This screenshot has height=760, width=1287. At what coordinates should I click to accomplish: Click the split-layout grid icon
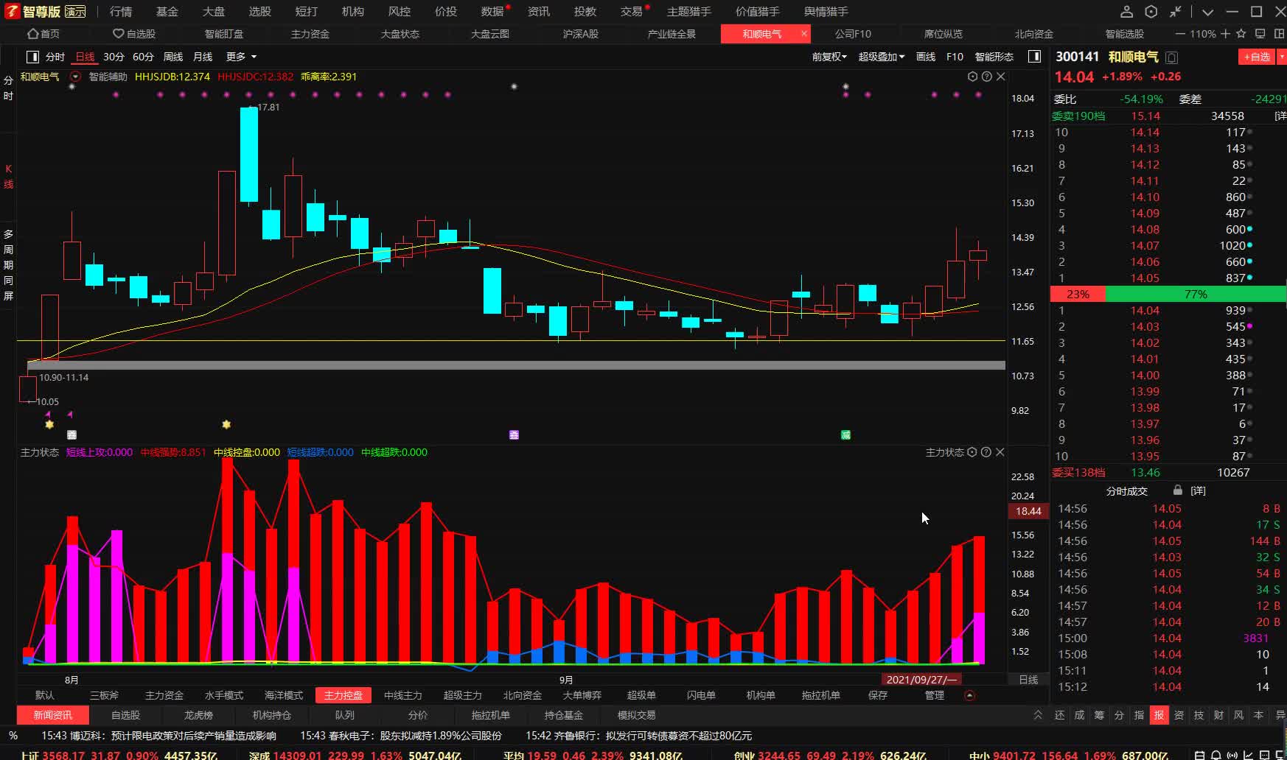[x=1279, y=34]
